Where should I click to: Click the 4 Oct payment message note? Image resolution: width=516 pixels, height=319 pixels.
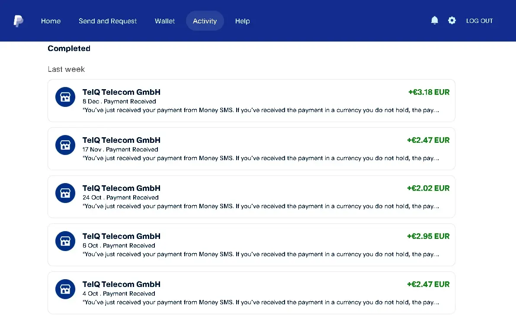coord(261,303)
